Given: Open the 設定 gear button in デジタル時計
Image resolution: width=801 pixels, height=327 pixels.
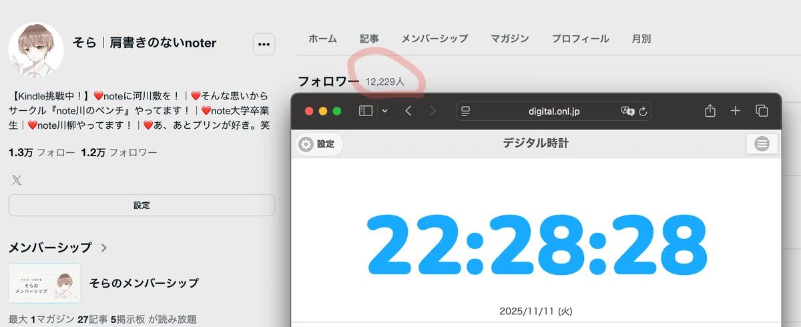Looking at the screenshot, I should [x=318, y=144].
